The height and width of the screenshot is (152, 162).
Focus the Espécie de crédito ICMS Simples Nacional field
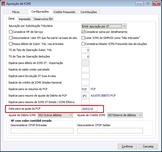(x=85, y=83)
